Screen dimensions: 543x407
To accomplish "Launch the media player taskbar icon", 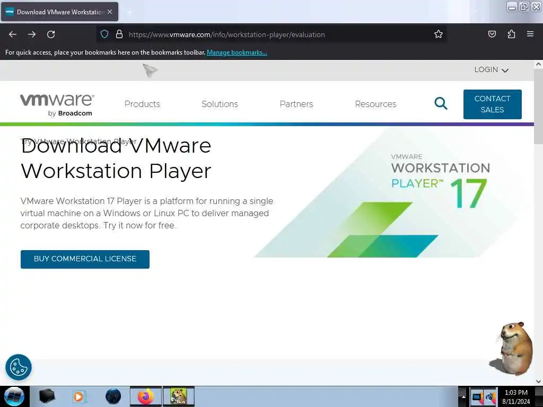I will 79,396.
